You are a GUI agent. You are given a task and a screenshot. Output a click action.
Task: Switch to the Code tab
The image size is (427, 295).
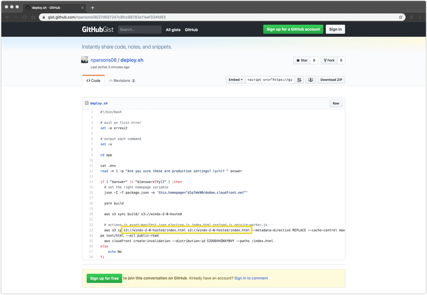pyautogui.click(x=93, y=81)
